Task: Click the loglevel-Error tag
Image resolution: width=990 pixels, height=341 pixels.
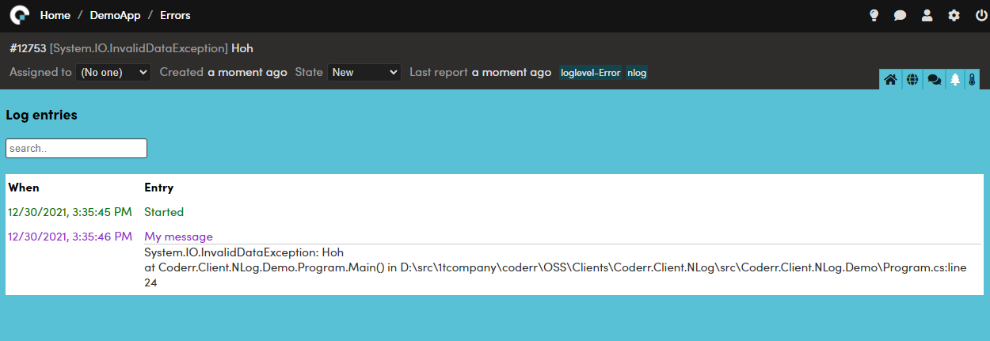Action: click(x=591, y=73)
